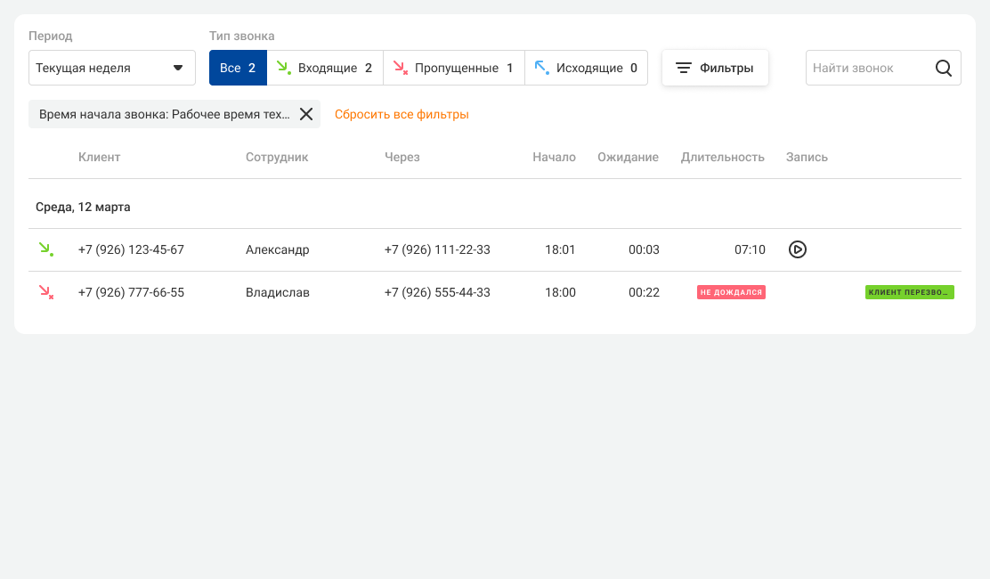Open the Фильтры panel
The width and height of the screenshot is (990, 579).
[x=715, y=68]
